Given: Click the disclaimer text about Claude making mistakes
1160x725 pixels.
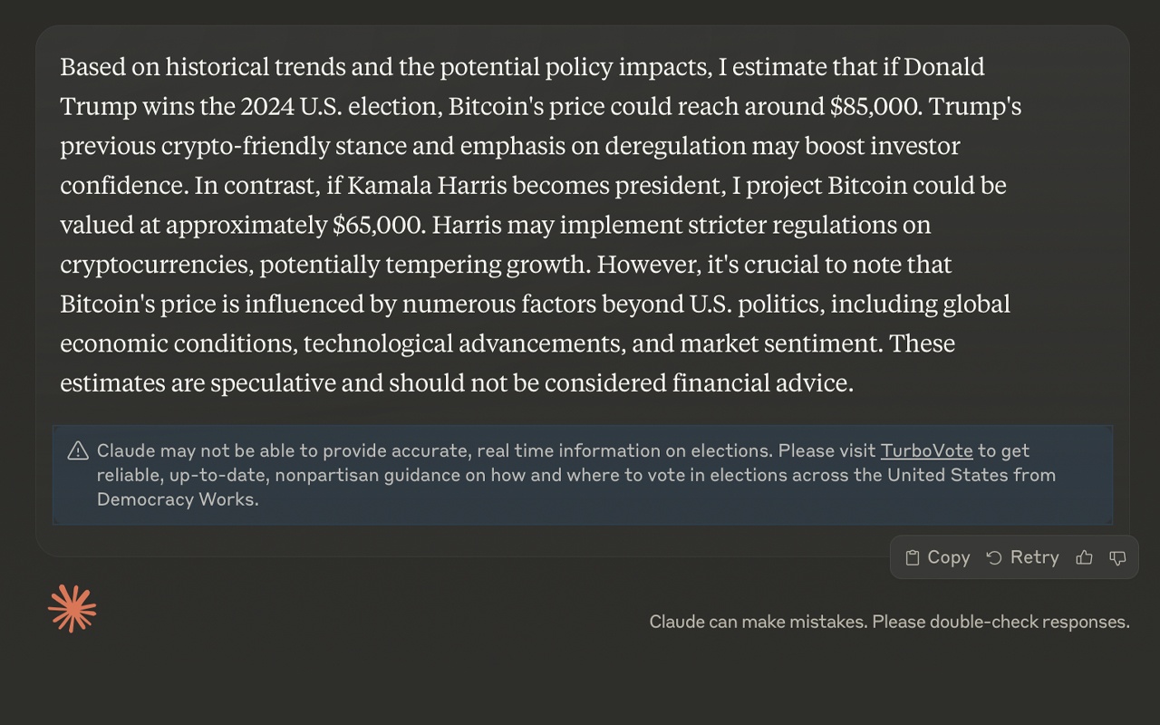Looking at the screenshot, I should click(889, 622).
